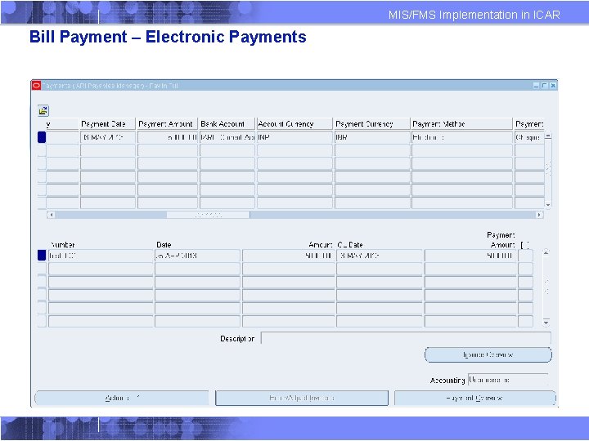The width and height of the screenshot is (589, 441).
Task: Click the Actions button
Action: [x=121, y=398]
